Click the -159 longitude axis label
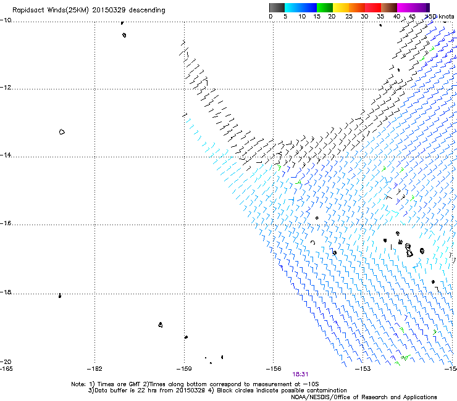Viewport: 457px width, 401px height. [184, 369]
